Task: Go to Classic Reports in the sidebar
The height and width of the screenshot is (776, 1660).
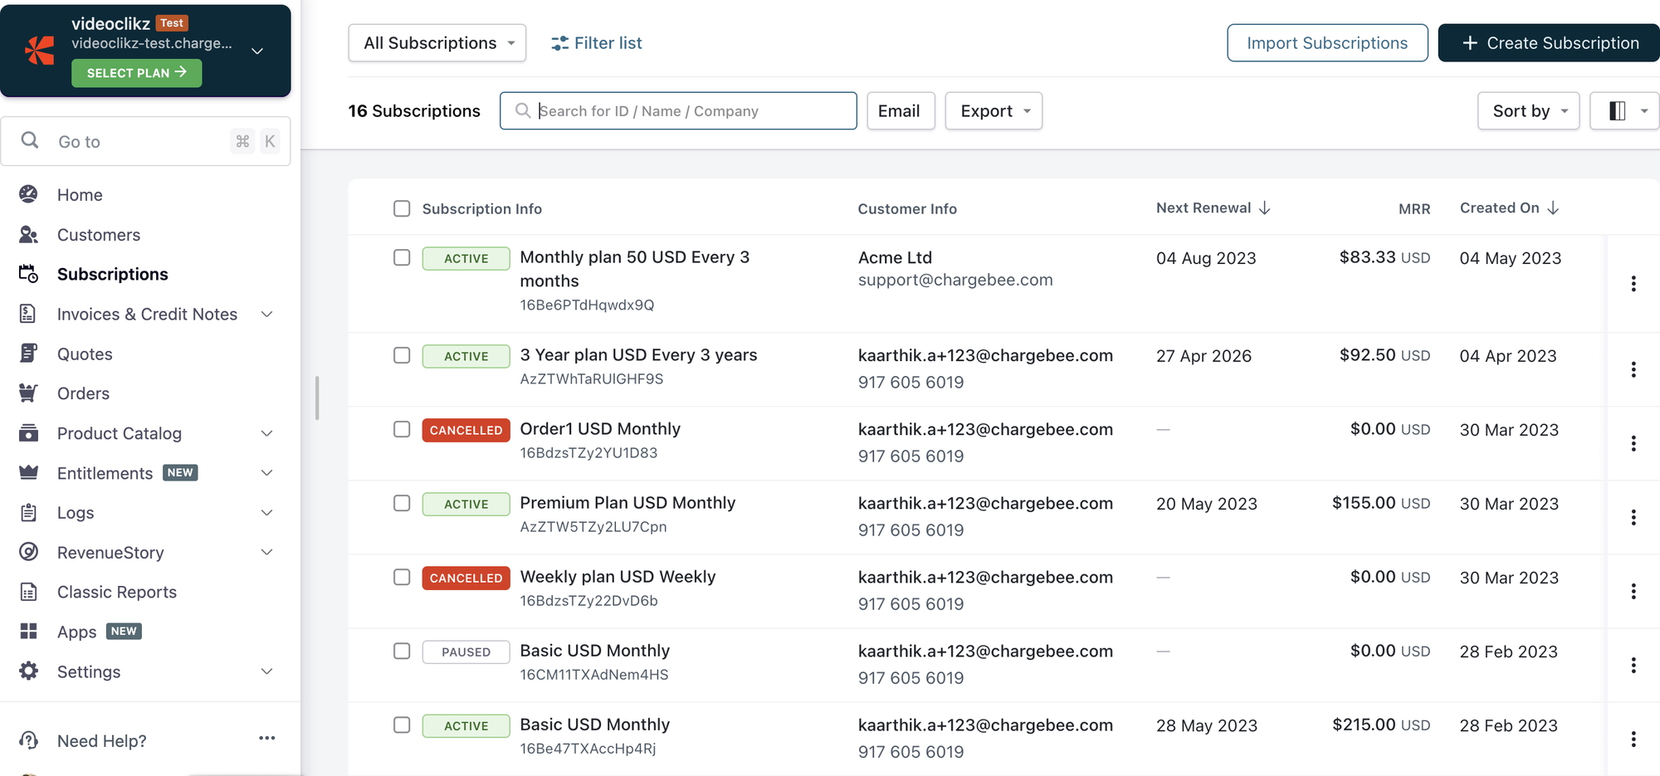Action: 116,592
